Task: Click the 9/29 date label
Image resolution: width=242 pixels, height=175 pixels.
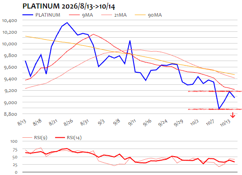Action: (178, 123)
